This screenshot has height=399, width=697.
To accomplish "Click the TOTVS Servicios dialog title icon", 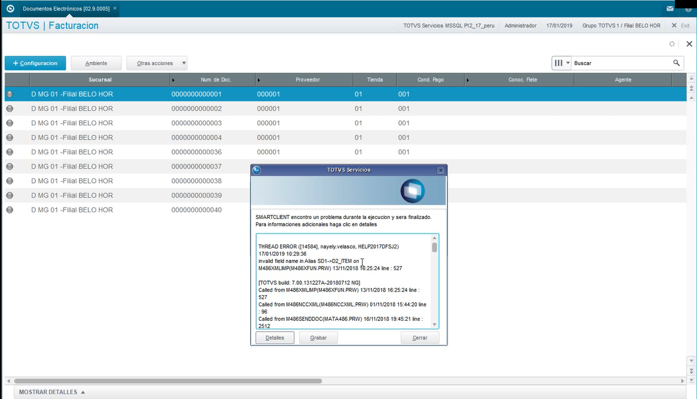I will 256,170.
